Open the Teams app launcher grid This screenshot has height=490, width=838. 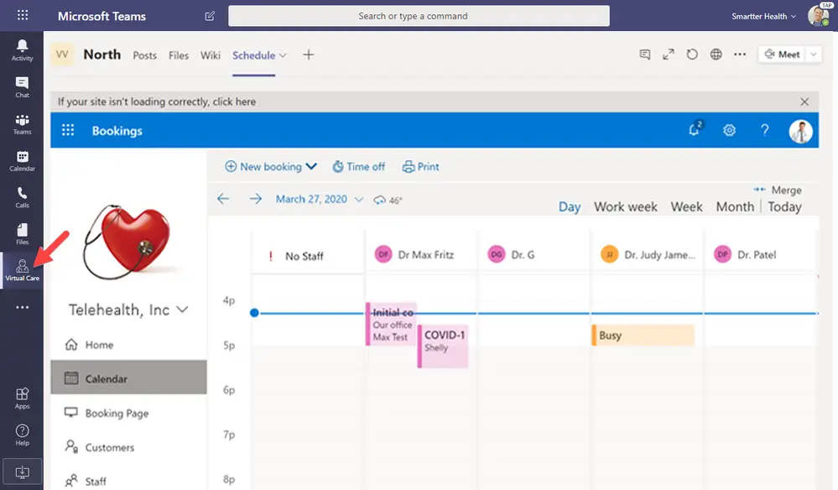(23, 15)
